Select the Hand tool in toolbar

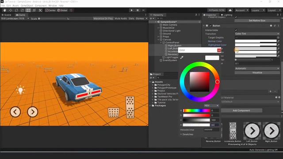click(x=4, y=10)
